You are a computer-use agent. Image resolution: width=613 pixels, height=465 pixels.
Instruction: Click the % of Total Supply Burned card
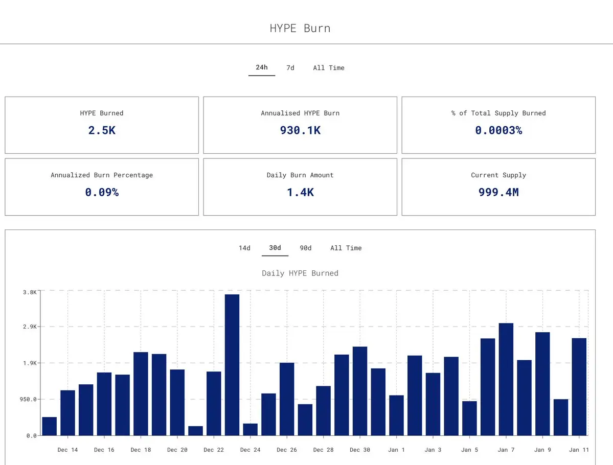click(498, 125)
